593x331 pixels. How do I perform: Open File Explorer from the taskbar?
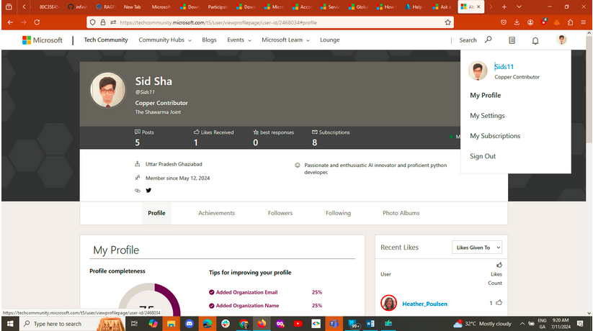point(171,324)
